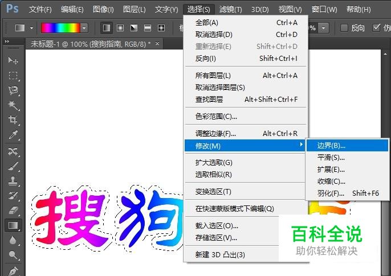This screenshot has height=276, width=391.
Task: Select the Crop tool
Action: (x=13, y=120)
